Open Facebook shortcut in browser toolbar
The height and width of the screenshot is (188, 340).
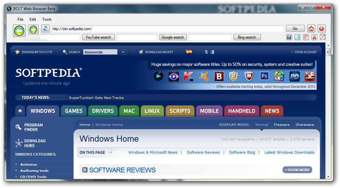[x=289, y=37]
